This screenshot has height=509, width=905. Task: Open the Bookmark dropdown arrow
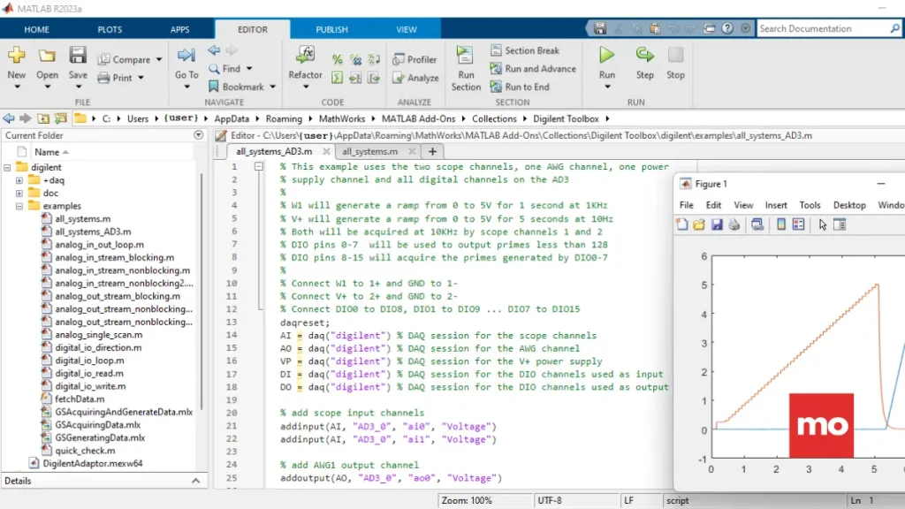click(x=271, y=87)
